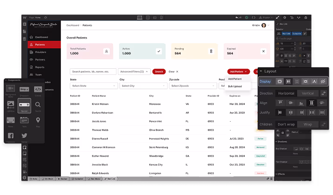Collapse the Components panel
Viewport: 333px width, 195px height.
pyautogui.click(x=6, y=80)
